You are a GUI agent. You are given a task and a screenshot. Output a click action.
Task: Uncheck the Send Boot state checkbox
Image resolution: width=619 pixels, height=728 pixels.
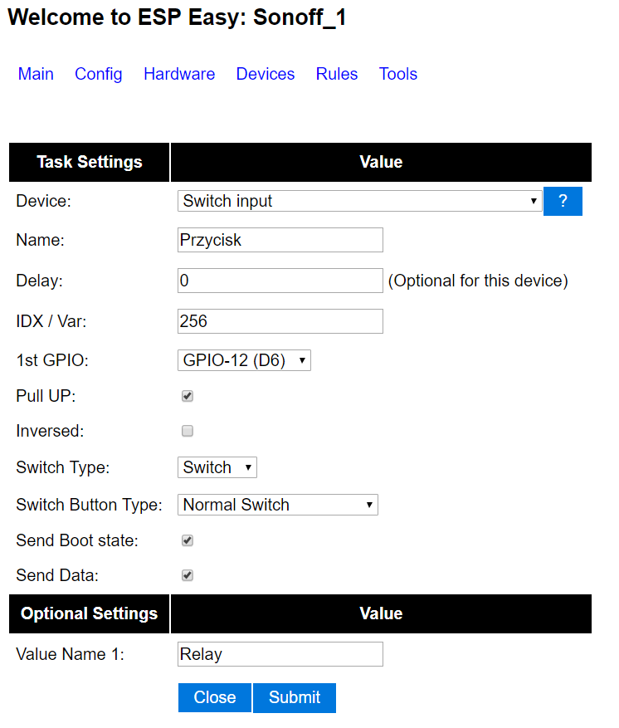click(x=188, y=540)
